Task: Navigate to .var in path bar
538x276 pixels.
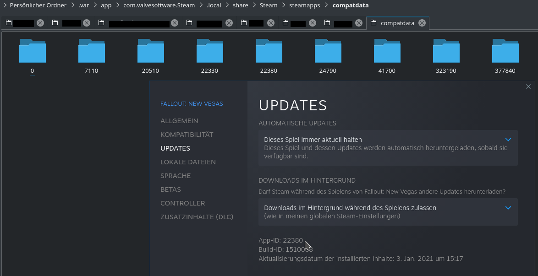Action: 84,5
